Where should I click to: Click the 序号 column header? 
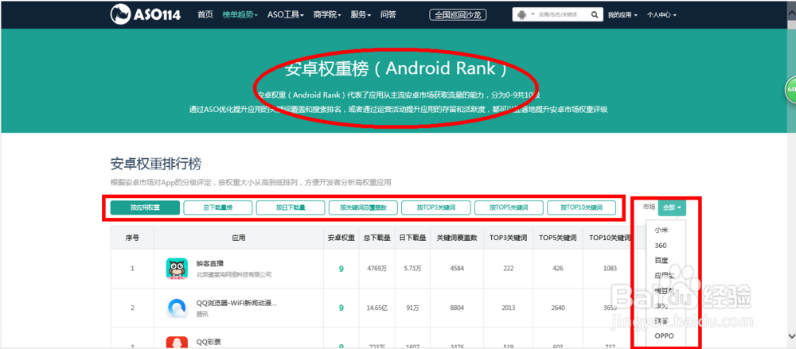(x=132, y=238)
